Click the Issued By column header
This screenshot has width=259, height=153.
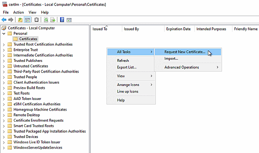[x=132, y=29]
